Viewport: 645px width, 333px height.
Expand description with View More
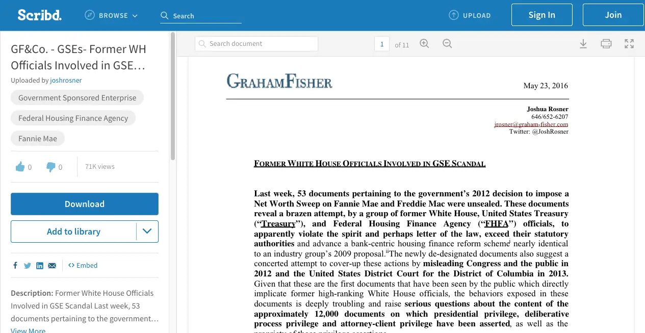28,330
